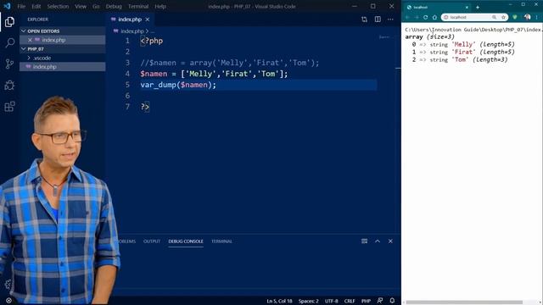Open the Edit menu
The width and height of the screenshot is (543, 305).
(36, 6)
